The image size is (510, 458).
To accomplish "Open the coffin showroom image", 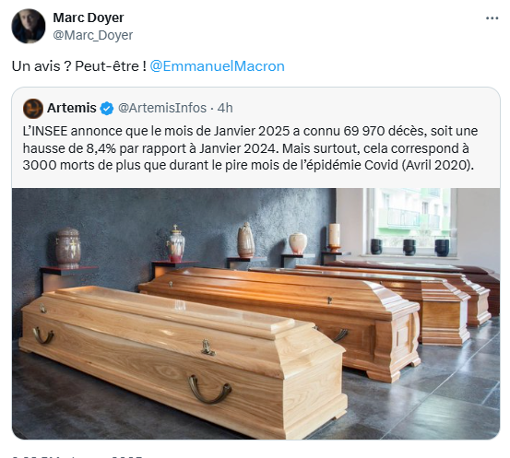I will coord(256,313).
